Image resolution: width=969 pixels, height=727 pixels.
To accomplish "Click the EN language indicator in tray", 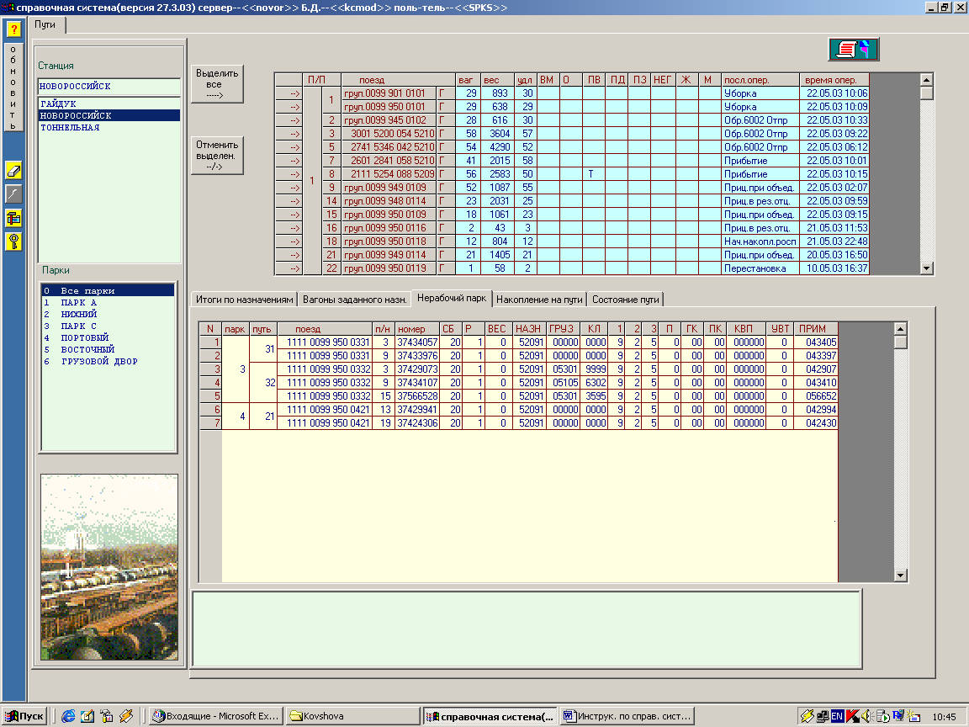I will (837, 716).
